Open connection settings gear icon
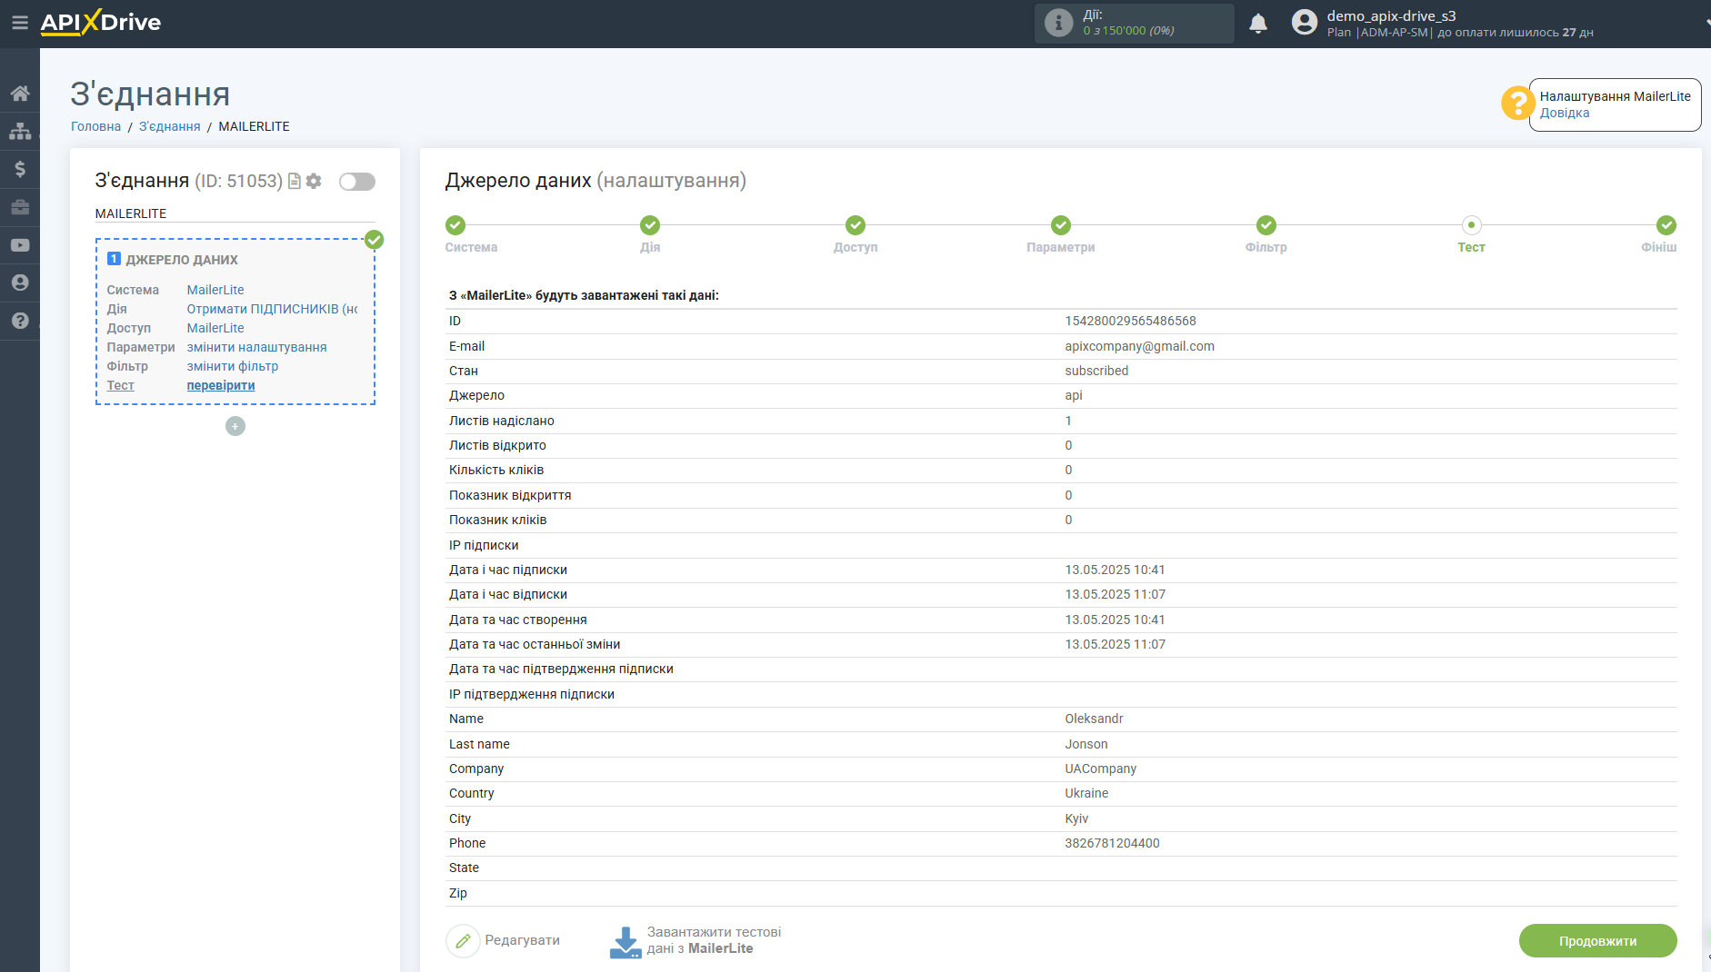Image resolution: width=1711 pixels, height=972 pixels. click(314, 181)
